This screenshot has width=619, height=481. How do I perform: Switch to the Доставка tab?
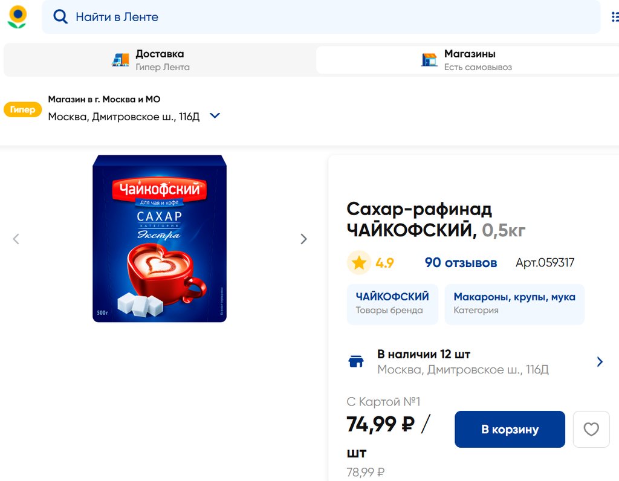pyautogui.click(x=160, y=60)
